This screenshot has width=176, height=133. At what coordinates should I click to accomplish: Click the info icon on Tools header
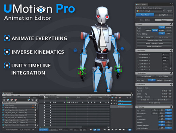tap(171, 24)
